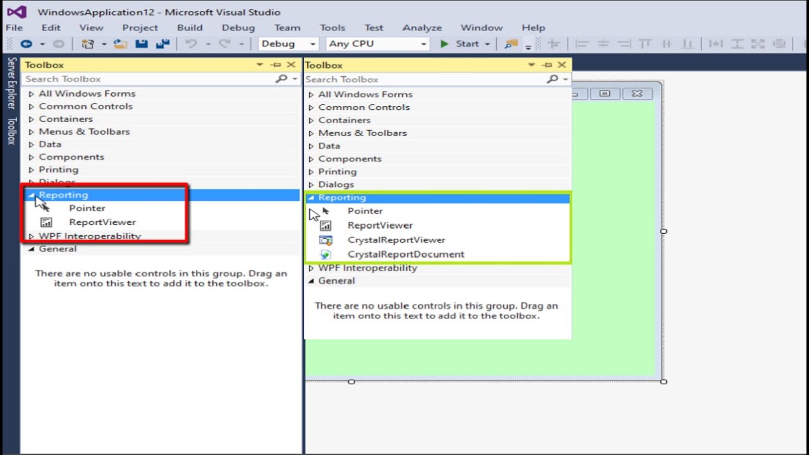The image size is (809, 455).
Task: Click the Make Same Size icon
Action: coord(758,44)
